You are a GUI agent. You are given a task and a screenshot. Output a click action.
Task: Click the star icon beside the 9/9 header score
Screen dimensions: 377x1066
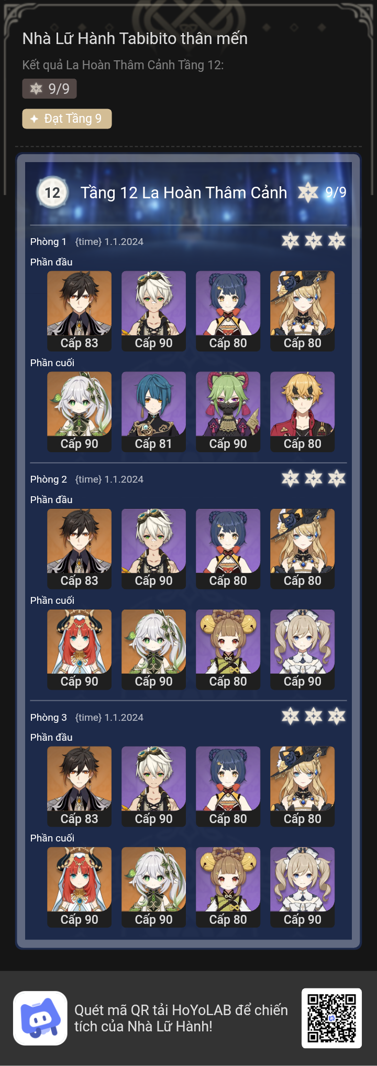[308, 193]
